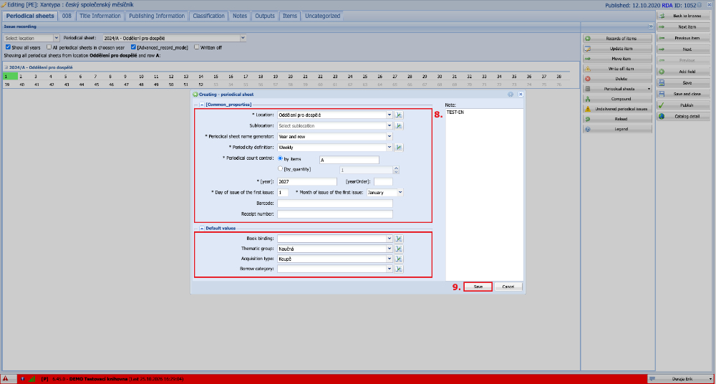Switch to the Publishing Information tab
Image resolution: width=716 pixels, height=384 pixels.
coord(157,16)
